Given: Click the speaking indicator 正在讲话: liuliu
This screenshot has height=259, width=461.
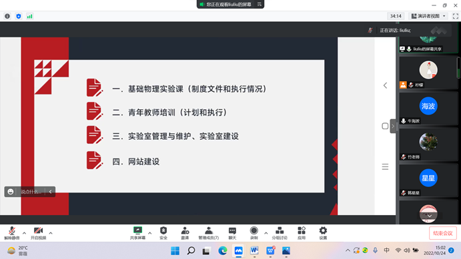Looking at the screenshot, I should (x=395, y=30).
